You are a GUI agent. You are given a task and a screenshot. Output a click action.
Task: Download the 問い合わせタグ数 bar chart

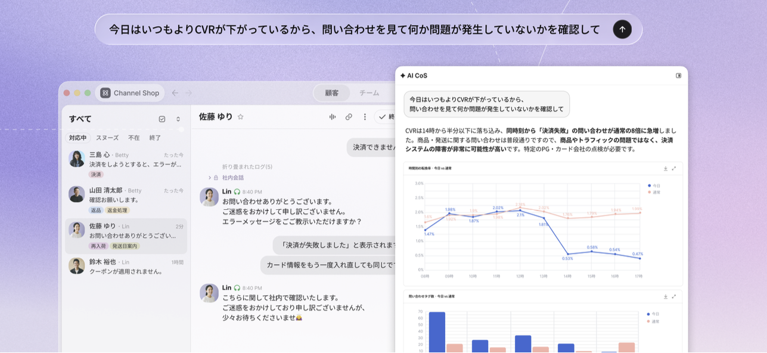[666, 296]
